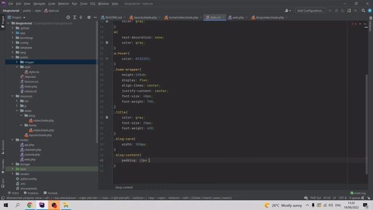Collapse the views folder
The height and width of the screenshot is (210, 373).
click(17, 111)
